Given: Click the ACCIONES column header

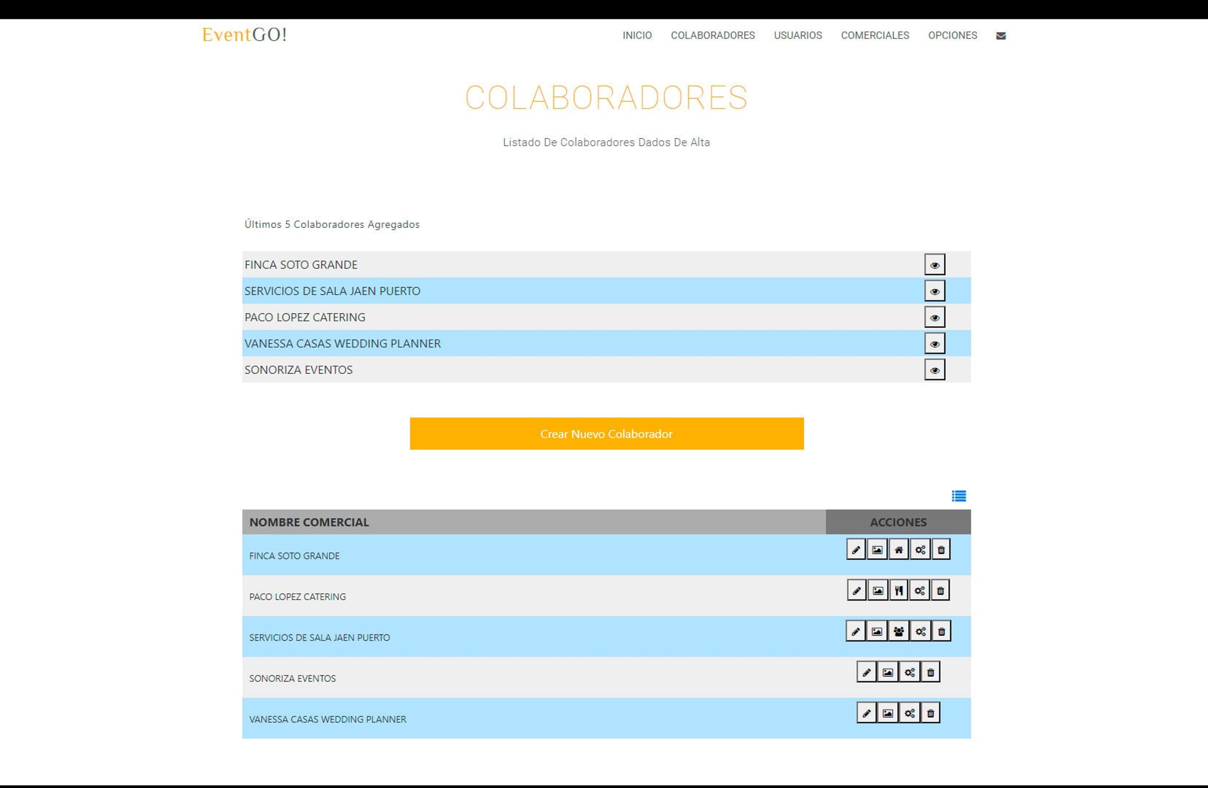Looking at the screenshot, I should pyautogui.click(x=898, y=522).
